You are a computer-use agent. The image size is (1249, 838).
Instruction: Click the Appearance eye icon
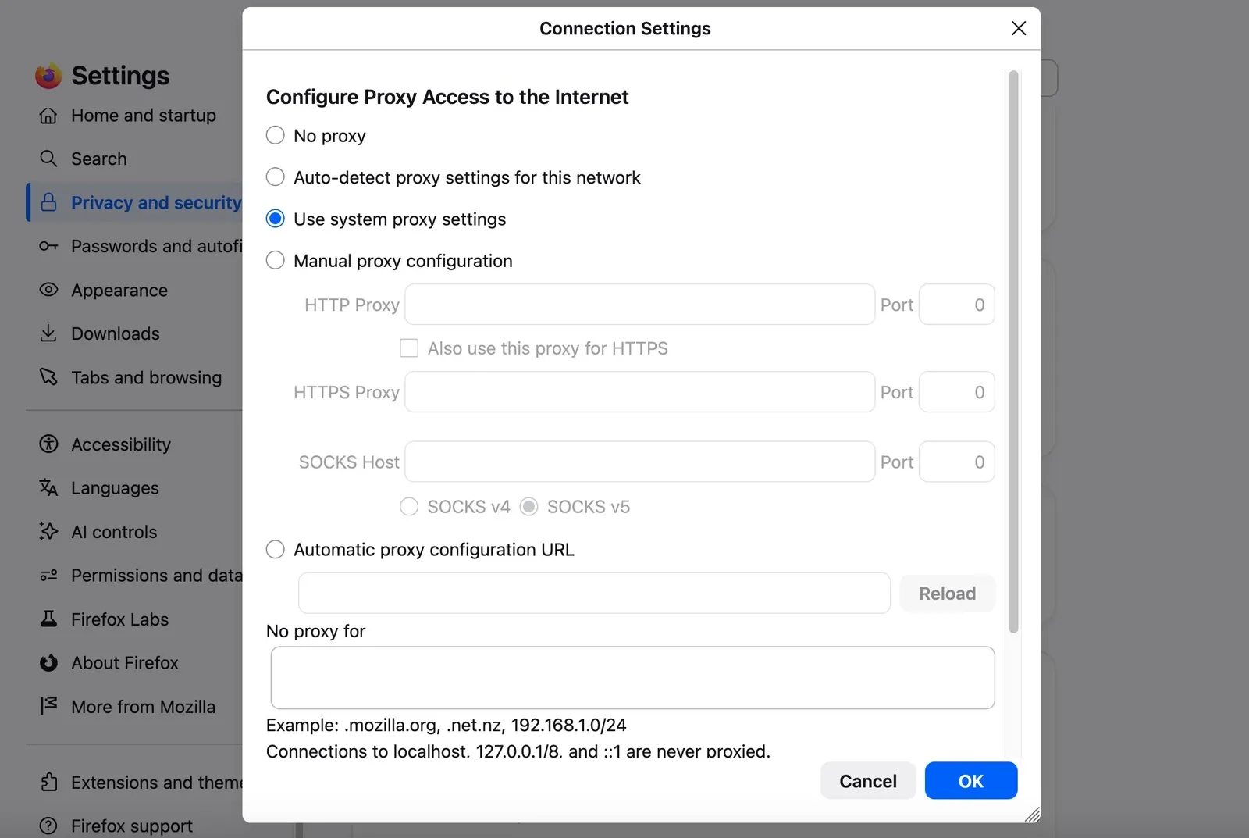[48, 290]
